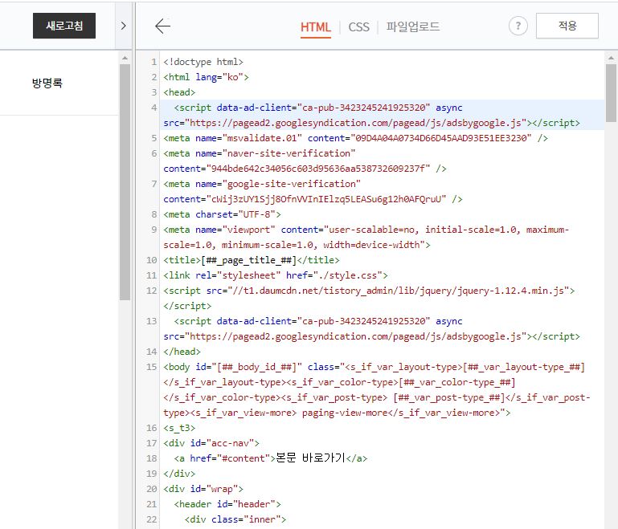Viewport: 618px width, 529px height.
Task: Place cursor on line 1 doctype html
Action: (203, 62)
